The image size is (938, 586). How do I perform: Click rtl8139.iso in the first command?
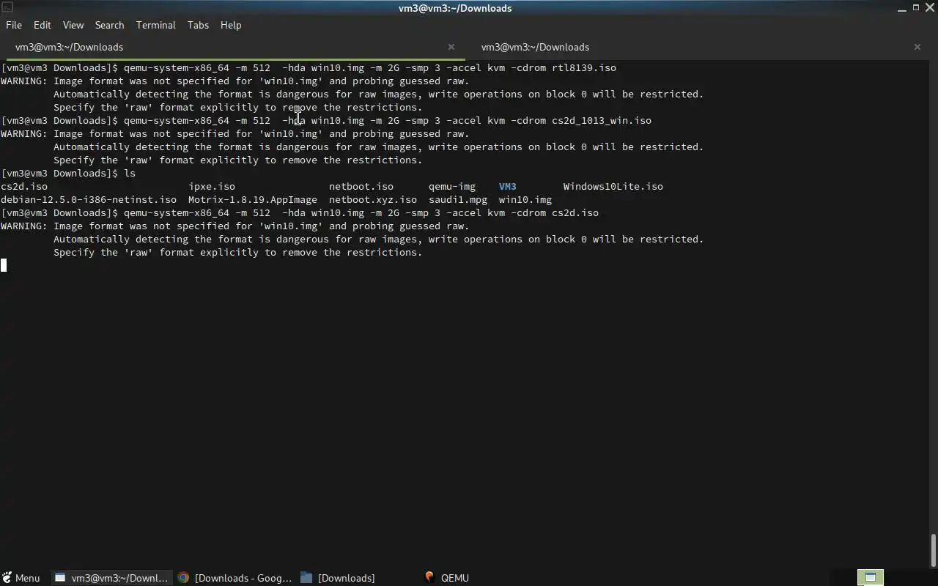tap(584, 67)
